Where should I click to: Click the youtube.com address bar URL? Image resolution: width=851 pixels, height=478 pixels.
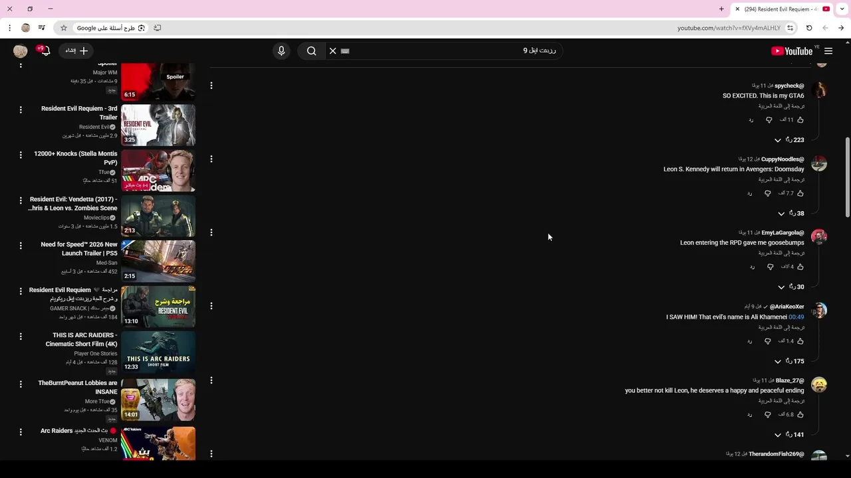tap(729, 28)
